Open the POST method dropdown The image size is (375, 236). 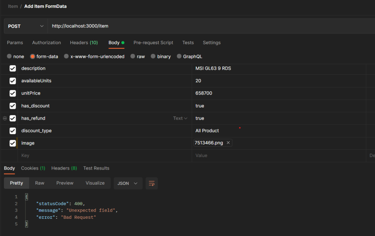pos(26,26)
